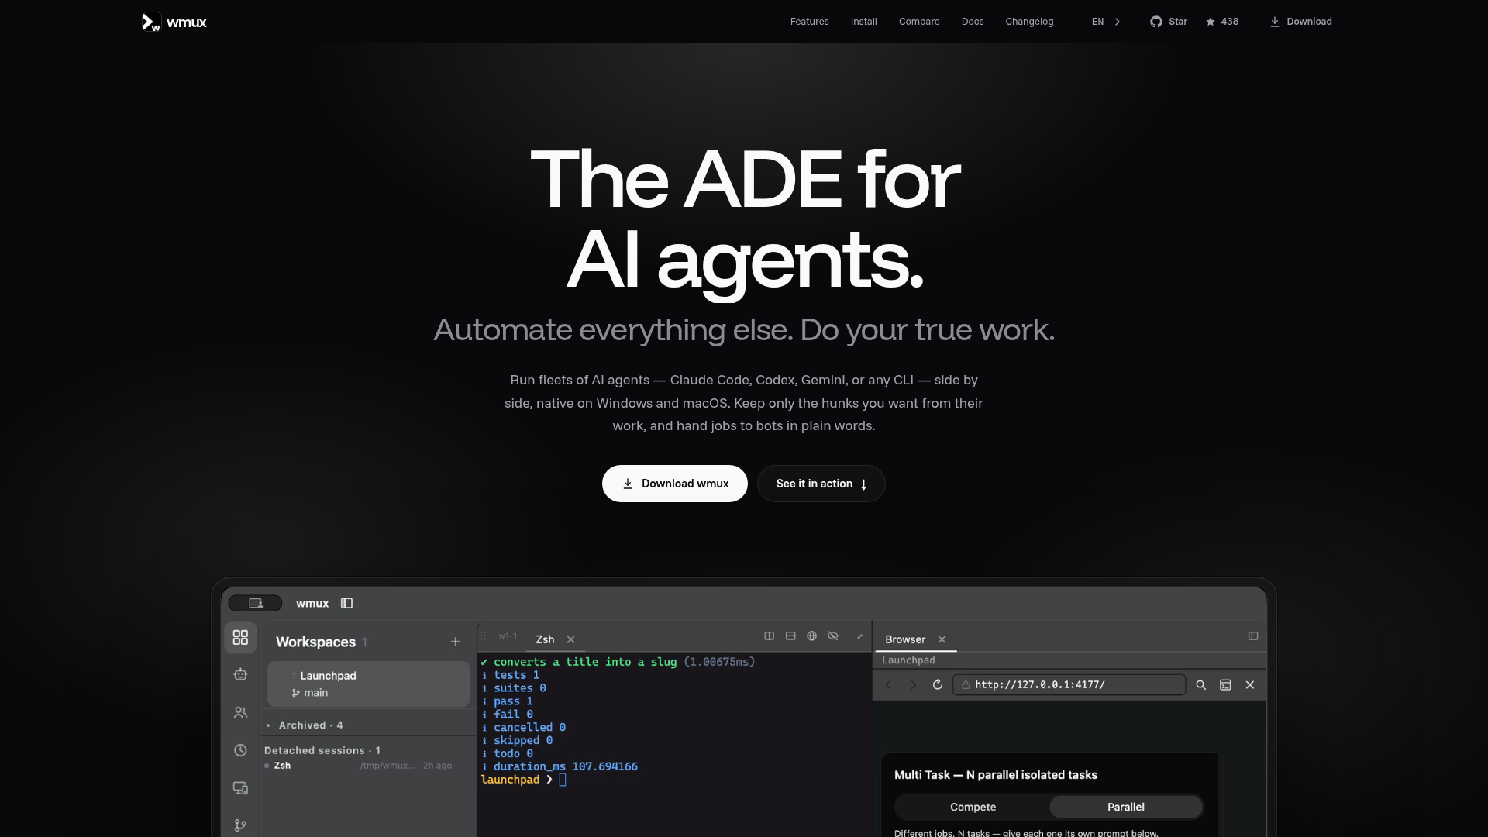
Task: Open the Install nav link
Action: (x=863, y=22)
